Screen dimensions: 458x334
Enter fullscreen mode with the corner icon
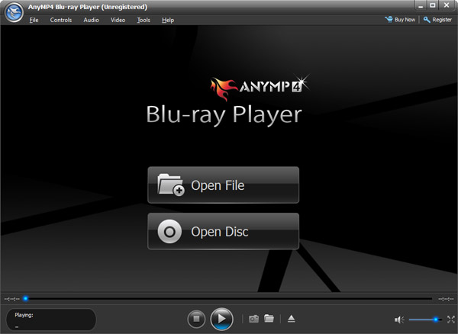(x=450, y=320)
